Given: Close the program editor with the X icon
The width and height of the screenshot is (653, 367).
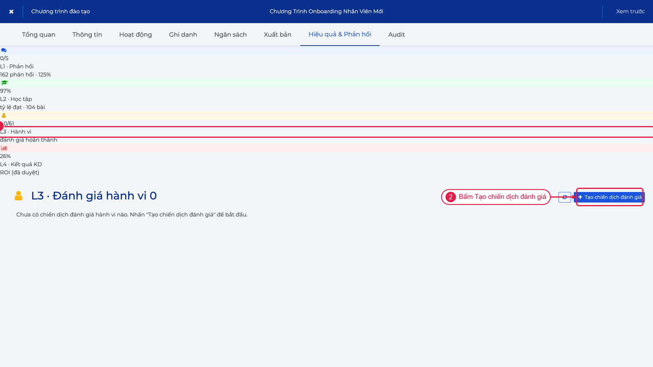Looking at the screenshot, I should click(x=11, y=11).
